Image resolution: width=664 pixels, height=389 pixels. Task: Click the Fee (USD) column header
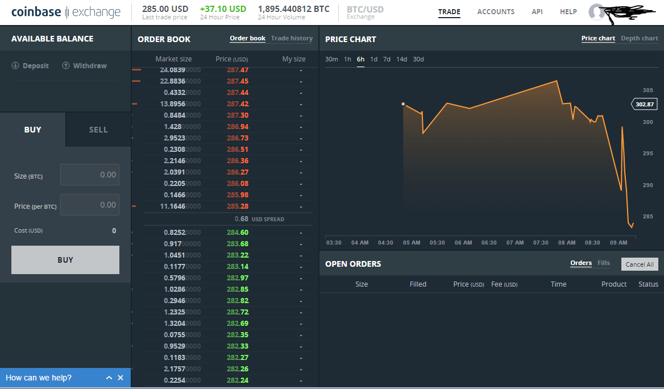click(x=504, y=284)
